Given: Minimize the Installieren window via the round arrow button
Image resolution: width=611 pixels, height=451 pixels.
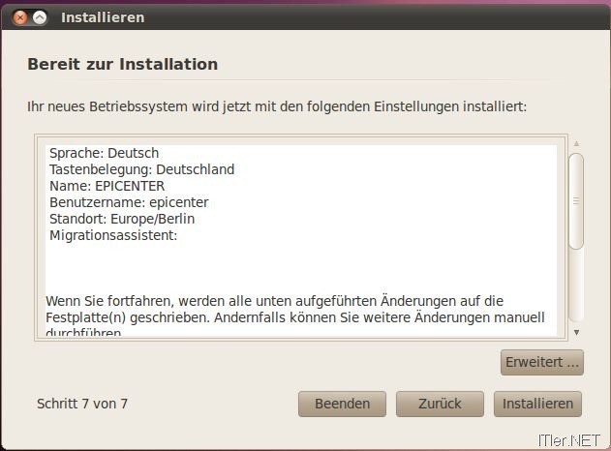Looking at the screenshot, I should [40, 17].
